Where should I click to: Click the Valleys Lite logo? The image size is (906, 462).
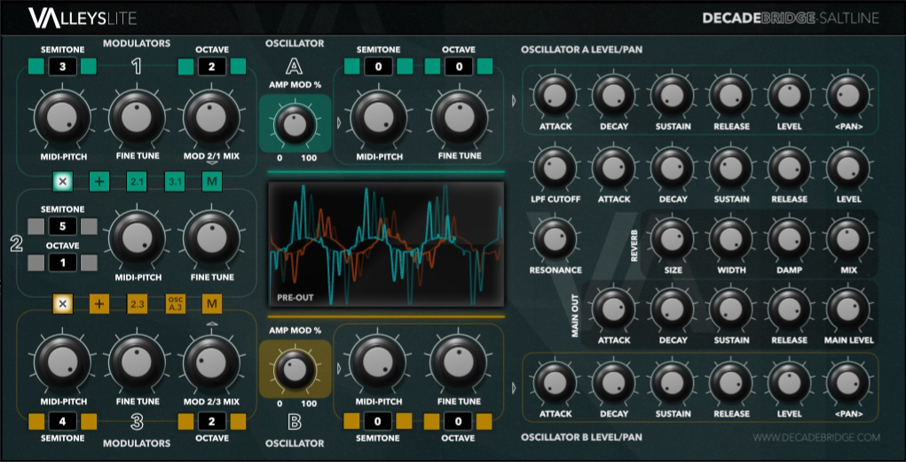pos(81,17)
